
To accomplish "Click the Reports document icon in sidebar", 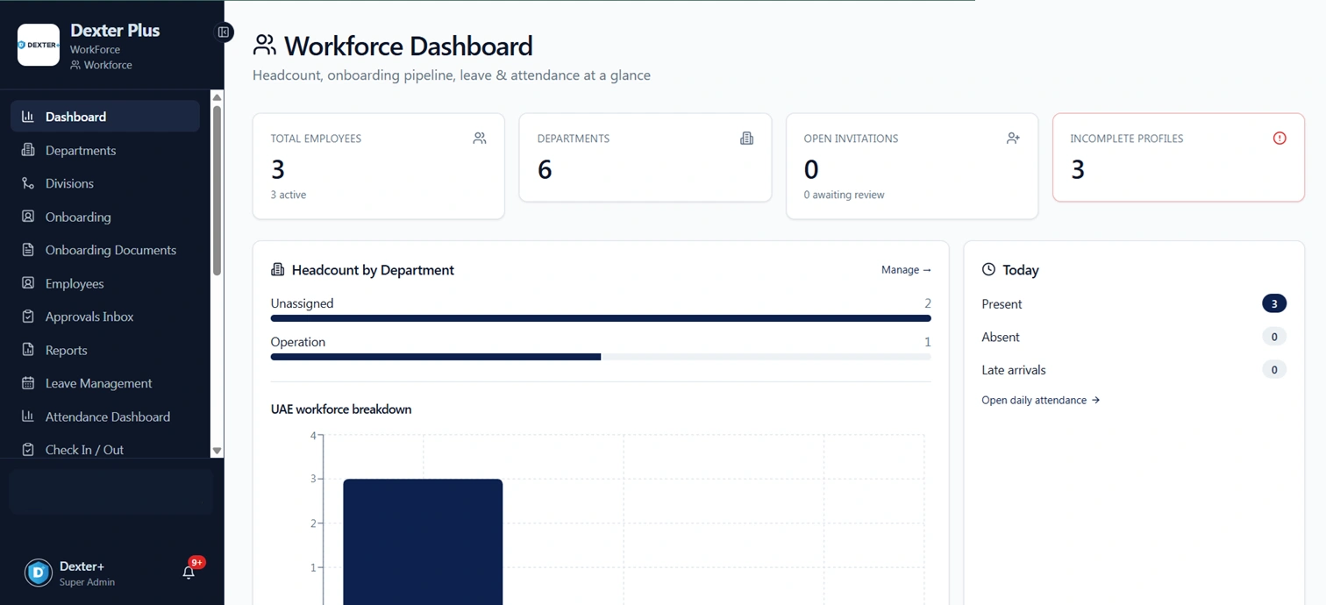I will pyautogui.click(x=28, y=350).
